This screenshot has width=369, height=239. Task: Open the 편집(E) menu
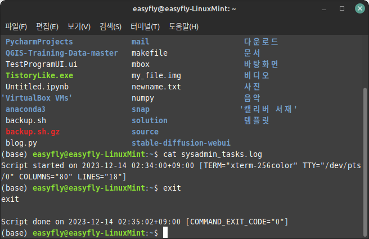tap(47, 26)
